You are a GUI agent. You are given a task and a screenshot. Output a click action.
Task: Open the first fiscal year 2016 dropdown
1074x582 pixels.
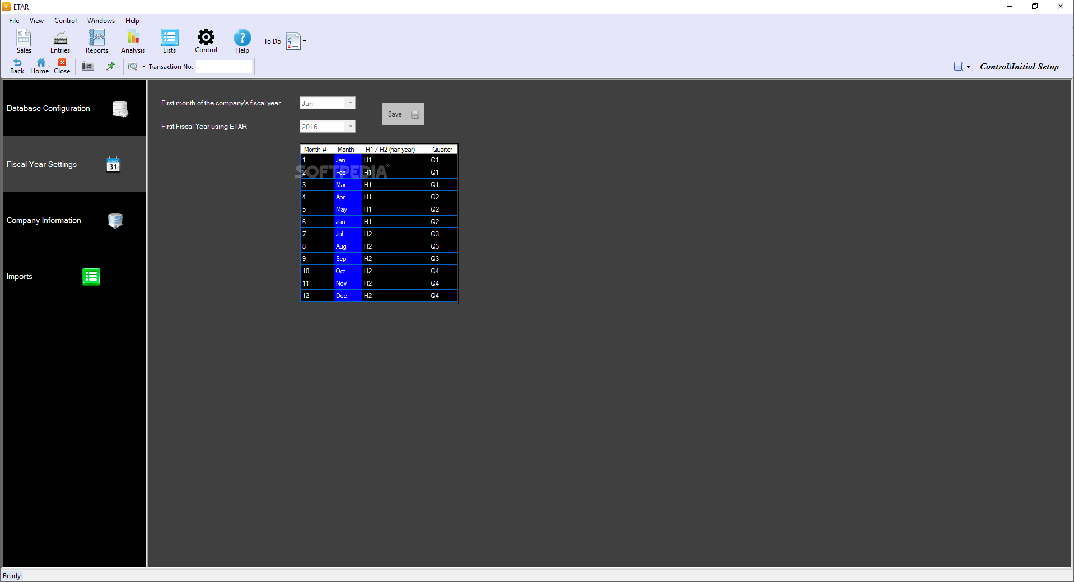point(327,127)
